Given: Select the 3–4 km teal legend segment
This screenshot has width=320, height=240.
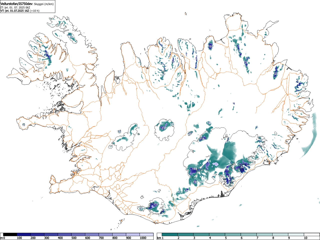Looking at the screenshot, I should [201, 234].
